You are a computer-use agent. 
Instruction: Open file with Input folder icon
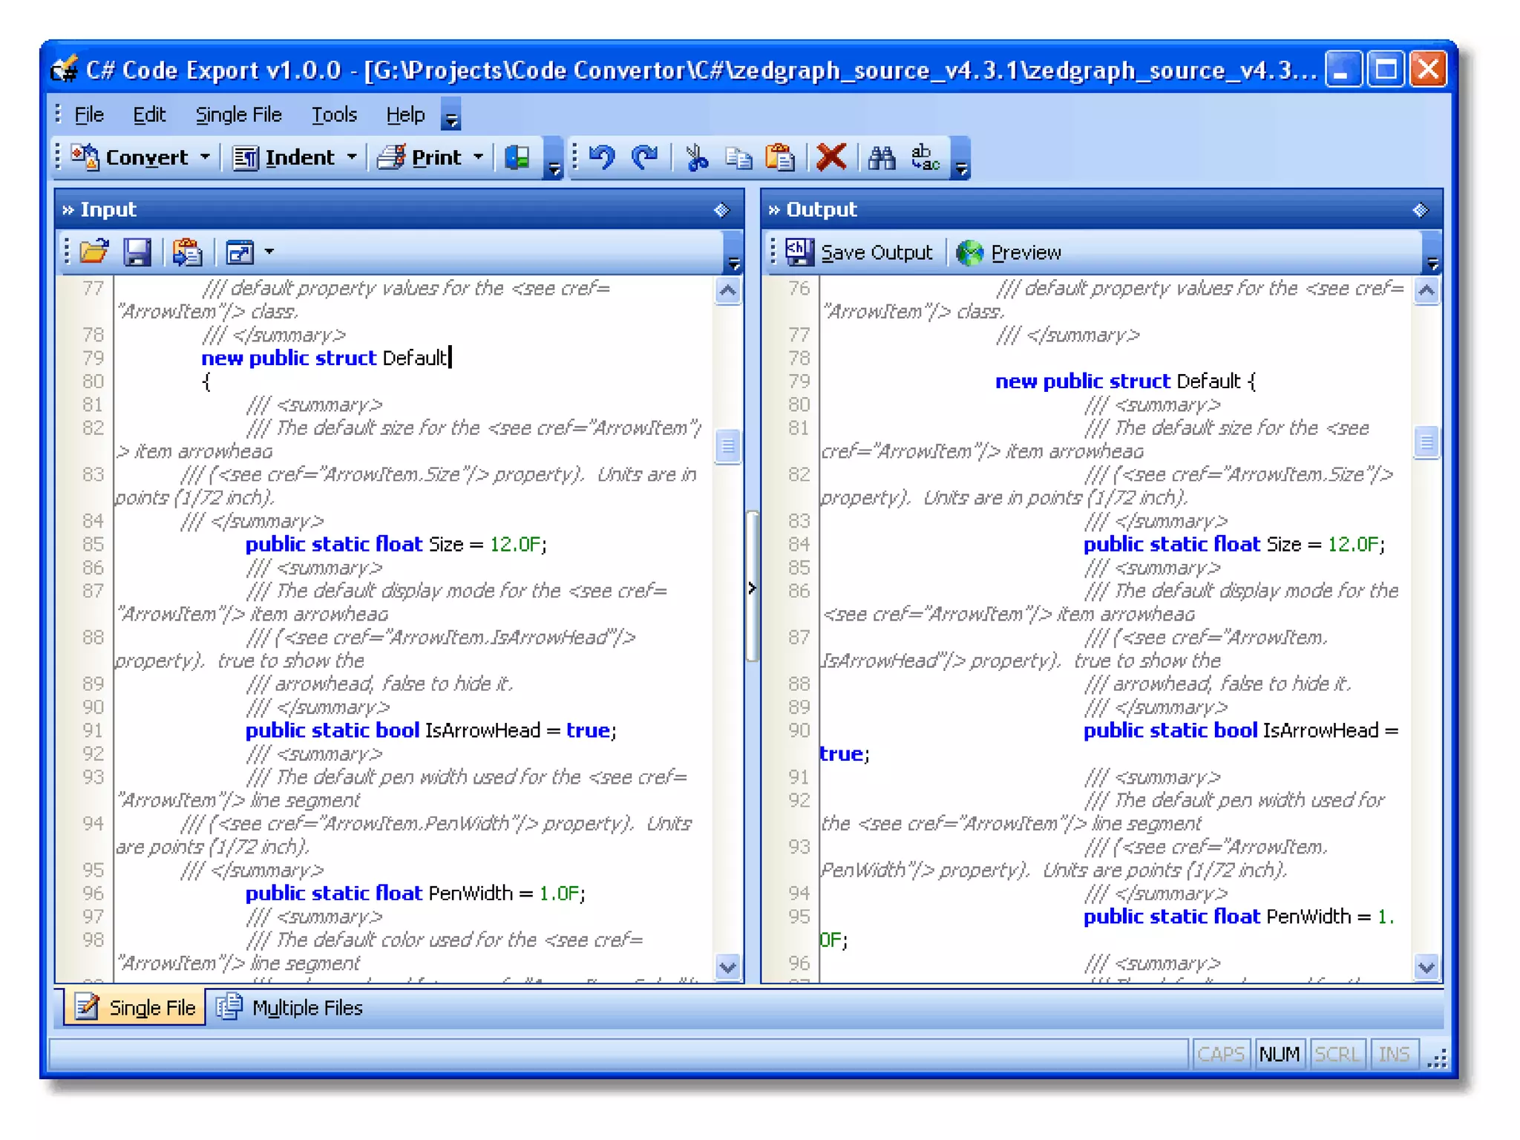(94, 252)
